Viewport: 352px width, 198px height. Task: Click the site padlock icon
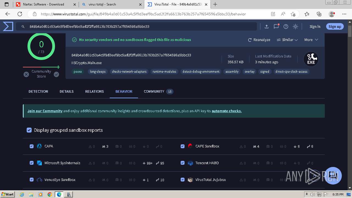pos(35,14)
